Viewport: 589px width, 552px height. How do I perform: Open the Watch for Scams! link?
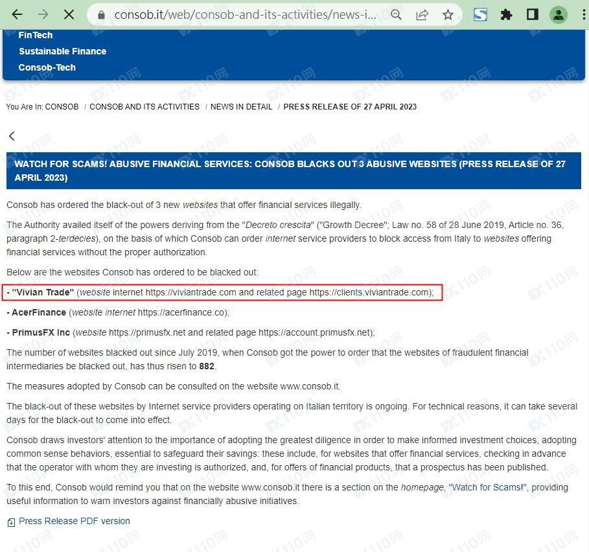(x=487, y=487)
